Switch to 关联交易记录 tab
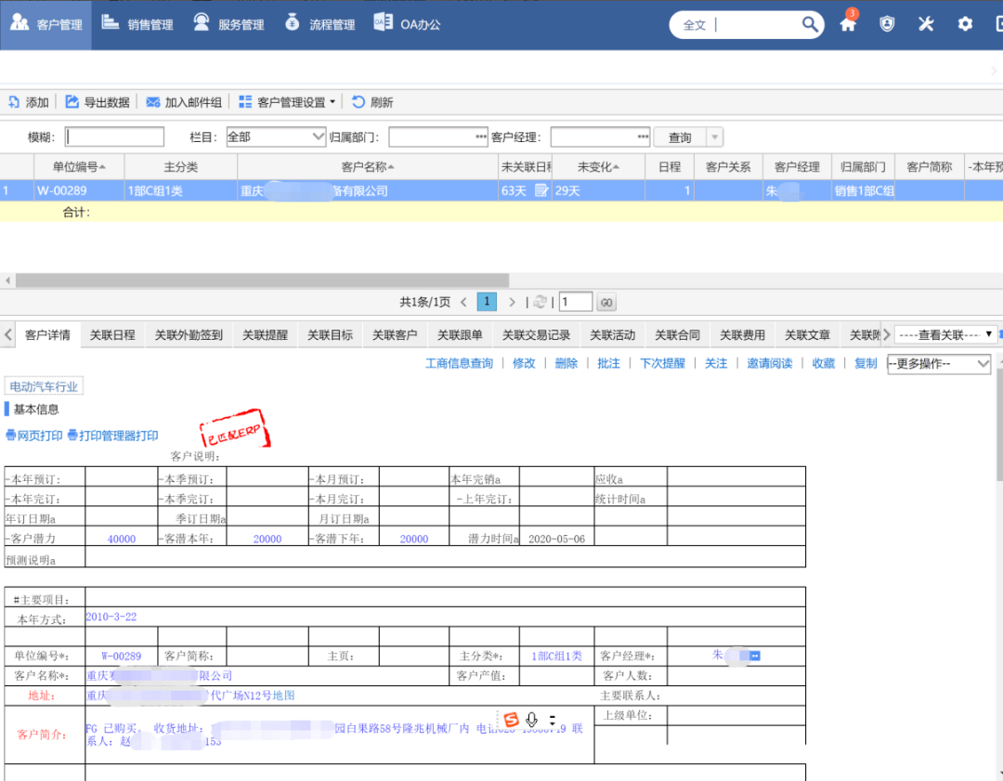Image resolution: width=1003 pixels, height=781 pixels. (x=536, y=335)
